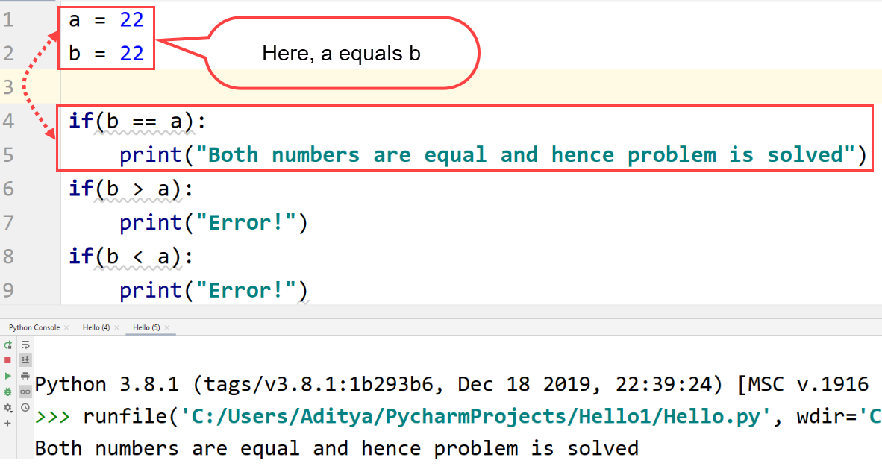Click the Rerun console icon
Image resolution: width=882 pixels, height=475 pixels.
[8, 345]
